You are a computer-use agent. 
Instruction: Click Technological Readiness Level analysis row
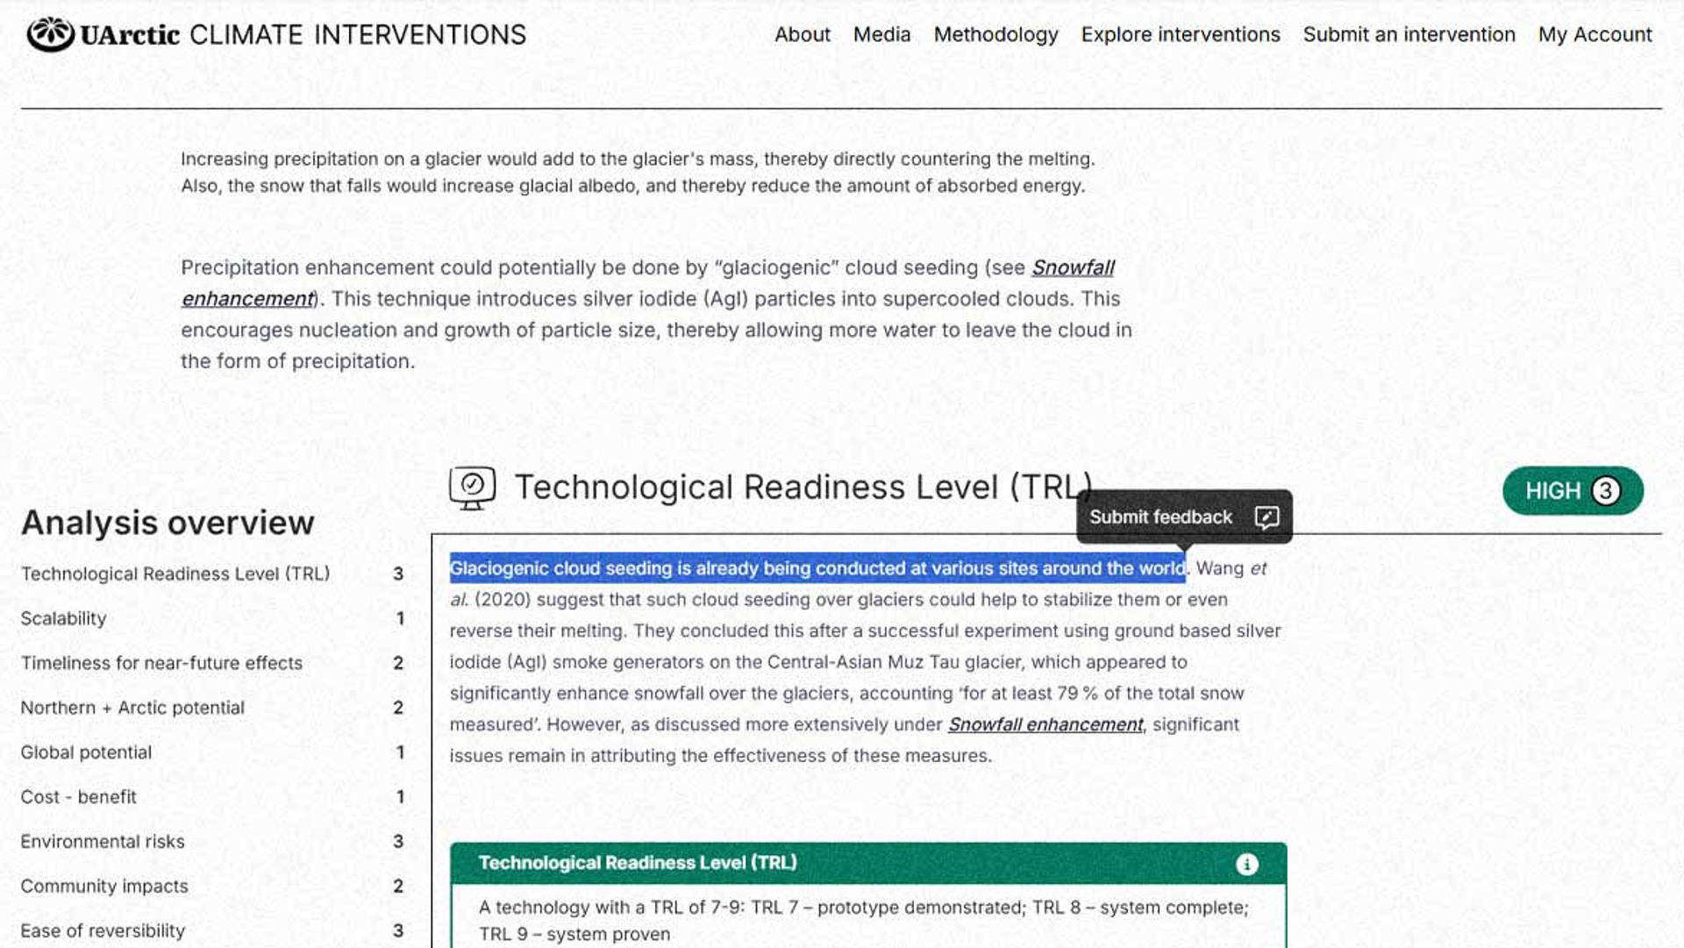point(211,574)
